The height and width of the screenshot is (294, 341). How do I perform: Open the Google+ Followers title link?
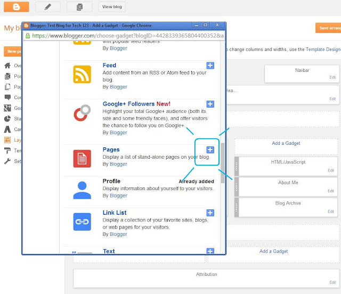pyautogui.click(x=129, y=104)
